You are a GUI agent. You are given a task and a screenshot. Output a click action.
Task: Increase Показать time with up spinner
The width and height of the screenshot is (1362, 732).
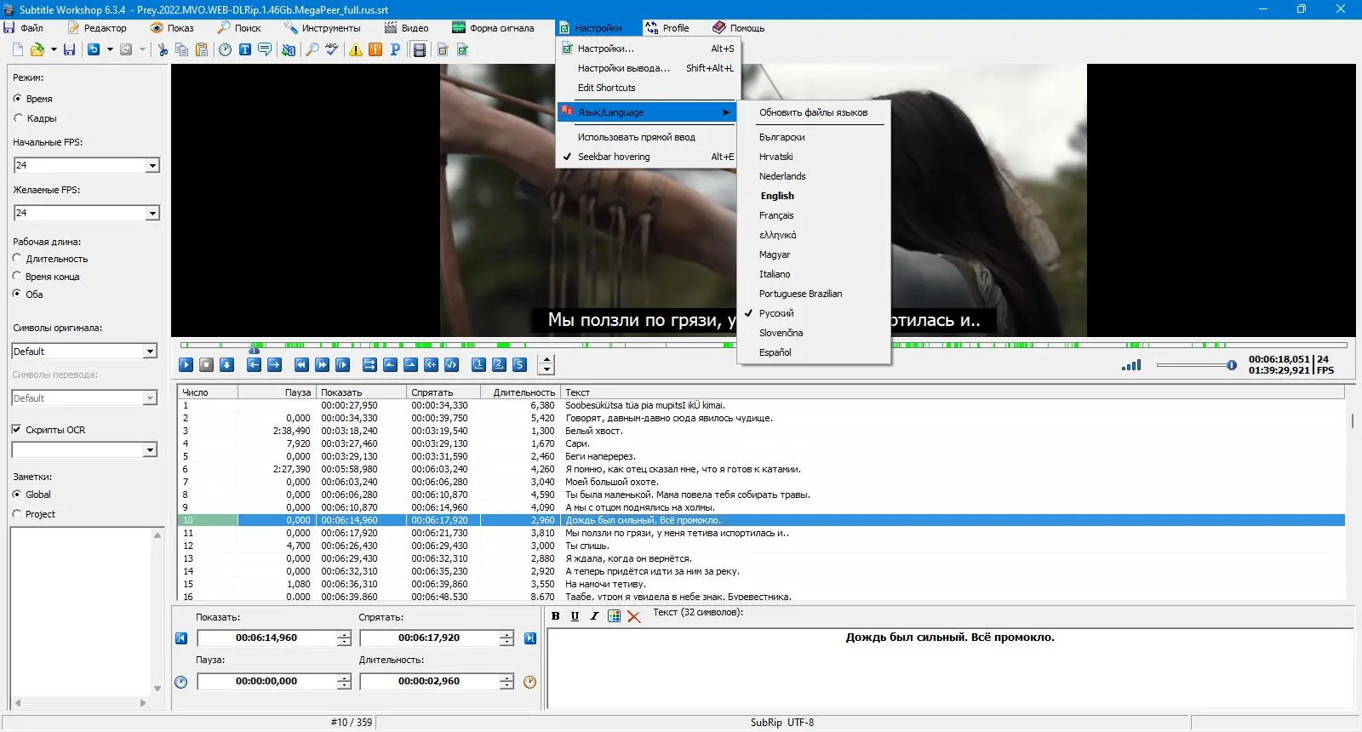tap(343, 635)
